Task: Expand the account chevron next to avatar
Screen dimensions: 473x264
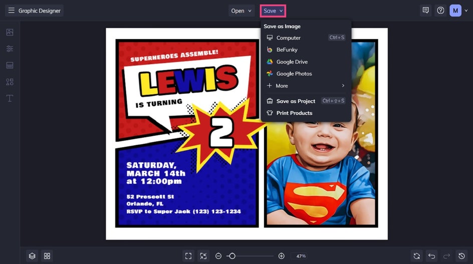Action: 466,11
